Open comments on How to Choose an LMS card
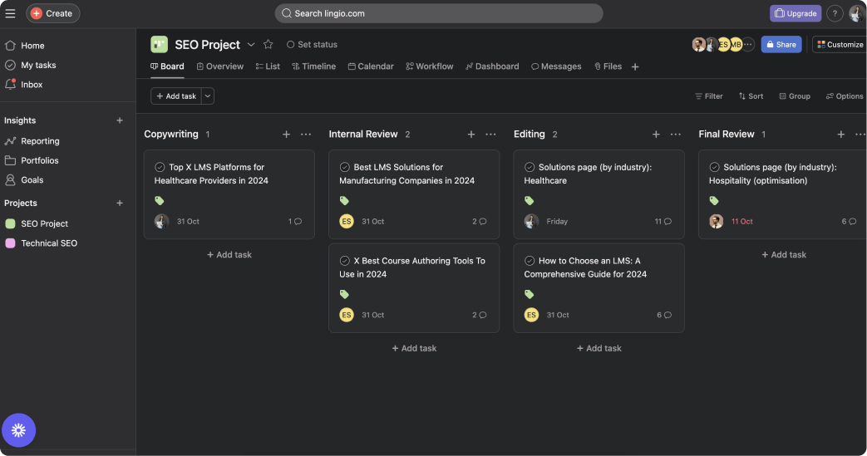This screenshot has width=867, height=456. (x=664, y=315)
